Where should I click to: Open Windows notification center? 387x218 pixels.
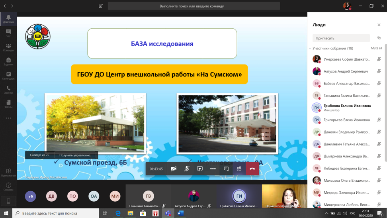click(380, 213)
